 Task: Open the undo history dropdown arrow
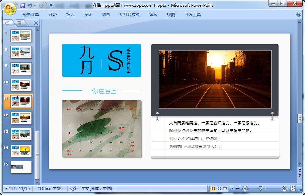click(35, 6)
